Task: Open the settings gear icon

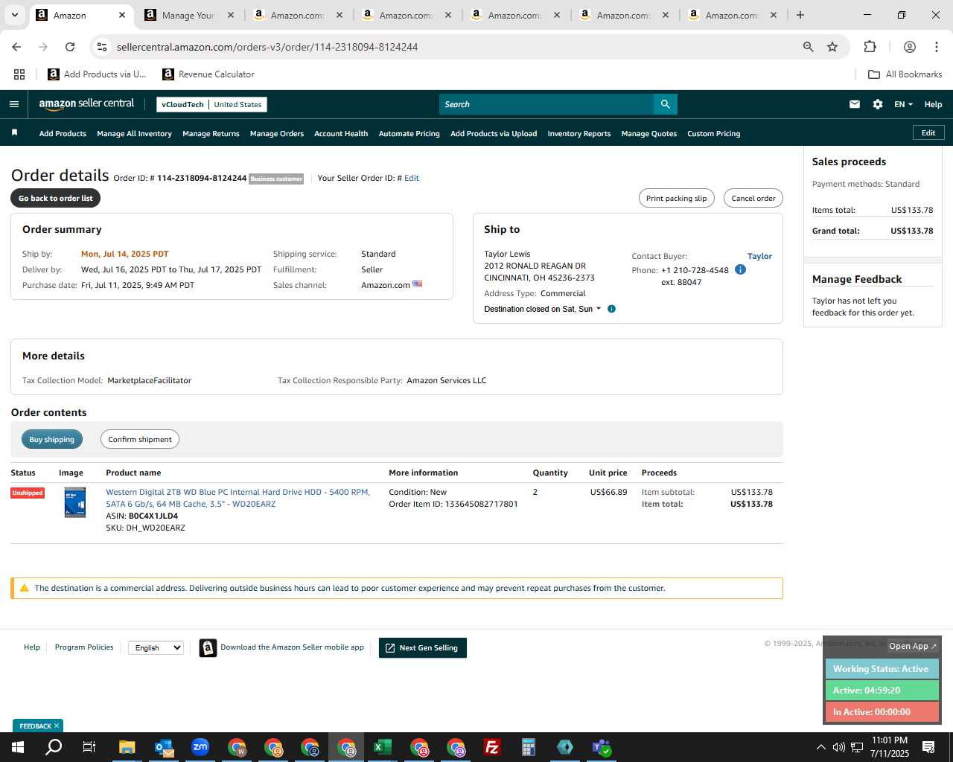Action: [878, 104]
